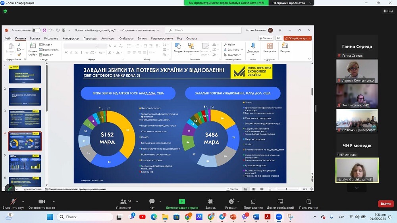
Task: Open the Реакции reactions menu
Action: click(x=231, y=202)
